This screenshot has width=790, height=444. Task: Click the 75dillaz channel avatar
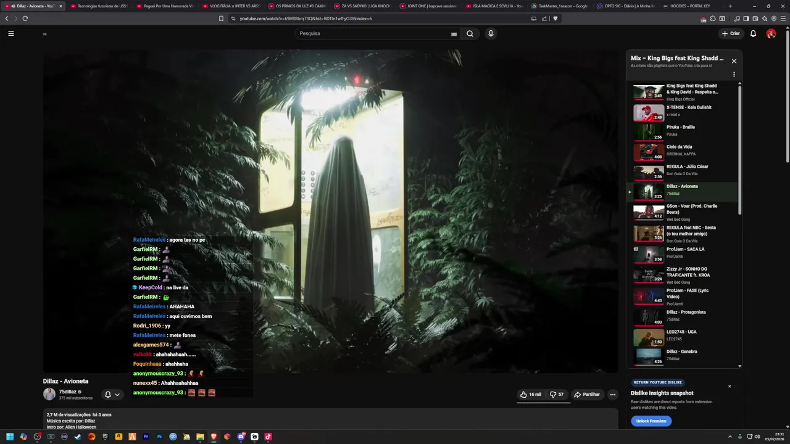pyautogui.click(x=49, y=394)
